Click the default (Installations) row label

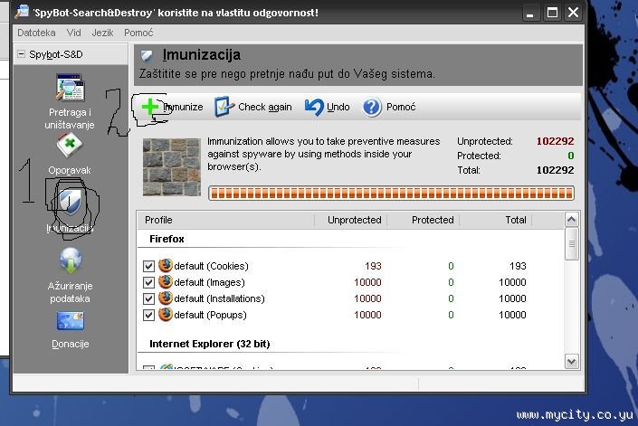coord(219,298)
